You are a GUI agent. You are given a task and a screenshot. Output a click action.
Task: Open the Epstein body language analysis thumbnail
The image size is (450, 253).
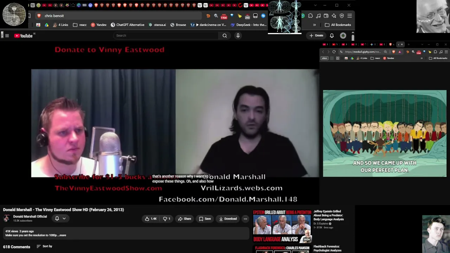(282, 227)
